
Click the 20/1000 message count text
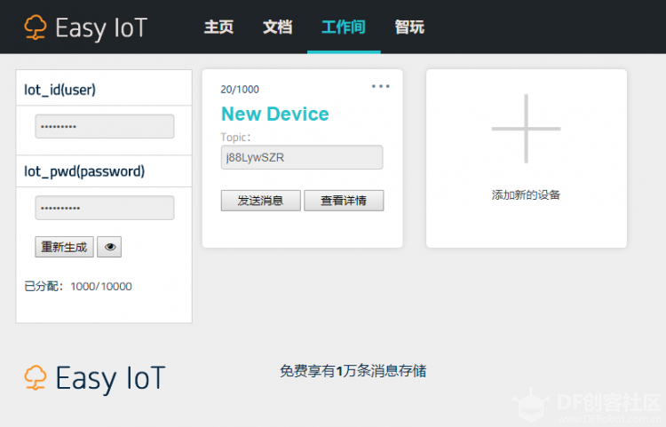pos(240,90)
